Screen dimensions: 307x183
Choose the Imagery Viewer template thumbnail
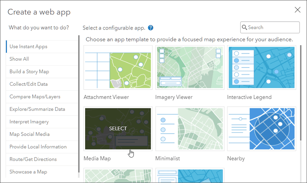point(190,67)
